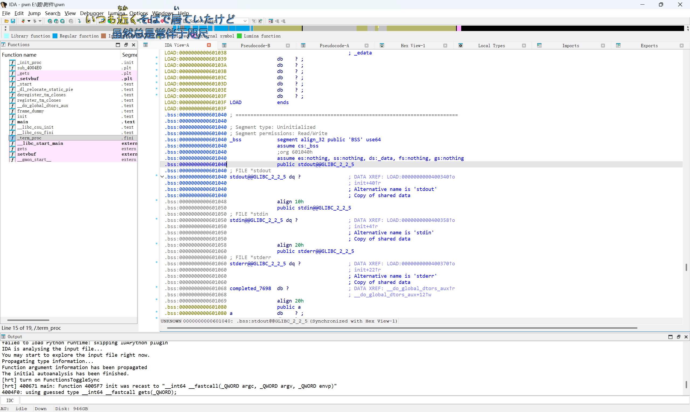Open dropdown arrow beside the jump icon
690x412 pixels.
coord(29,21)
